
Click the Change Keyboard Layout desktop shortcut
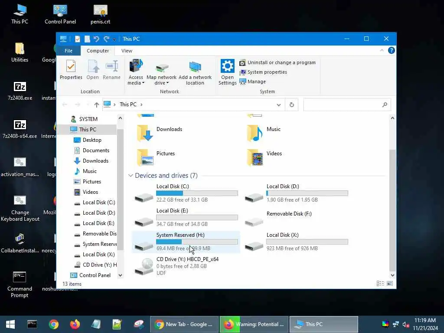tap(20, 208)
